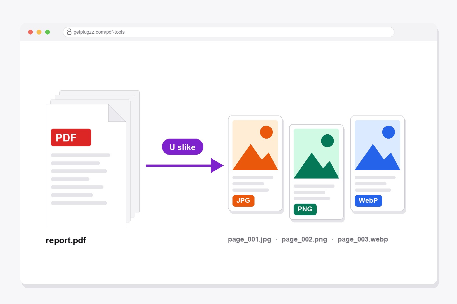Click the address bar showing getplugzz.com/pdf-tools

(228, 32)
